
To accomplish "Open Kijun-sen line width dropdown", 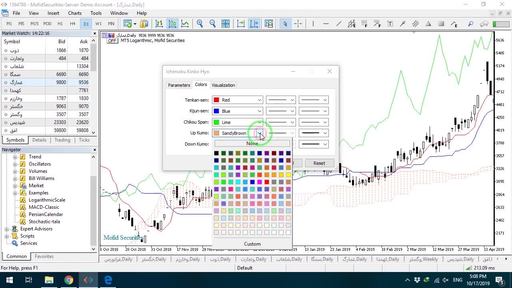I will (314, 111).
